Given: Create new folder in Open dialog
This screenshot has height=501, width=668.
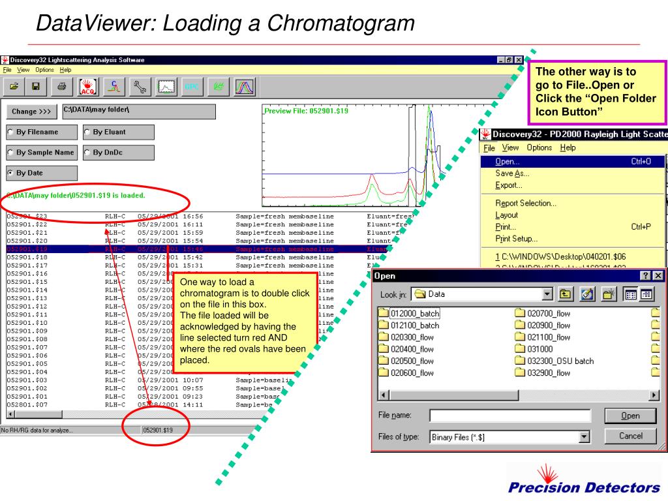Looking at the screenshot, I should tap(609, 294).
